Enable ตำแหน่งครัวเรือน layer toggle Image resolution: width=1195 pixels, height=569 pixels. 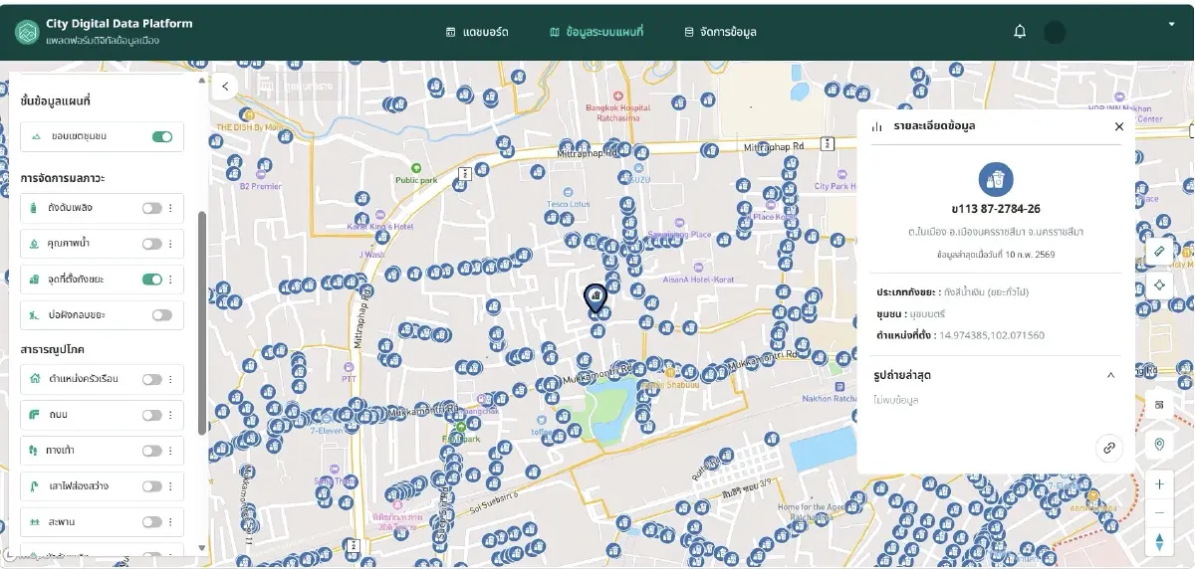tap(151, 379)
